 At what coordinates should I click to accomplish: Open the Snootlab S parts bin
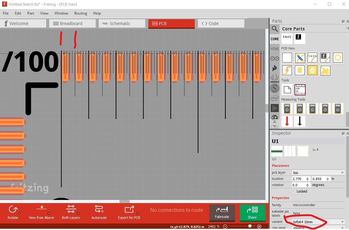pyautogui.click(x=275, y=88)
